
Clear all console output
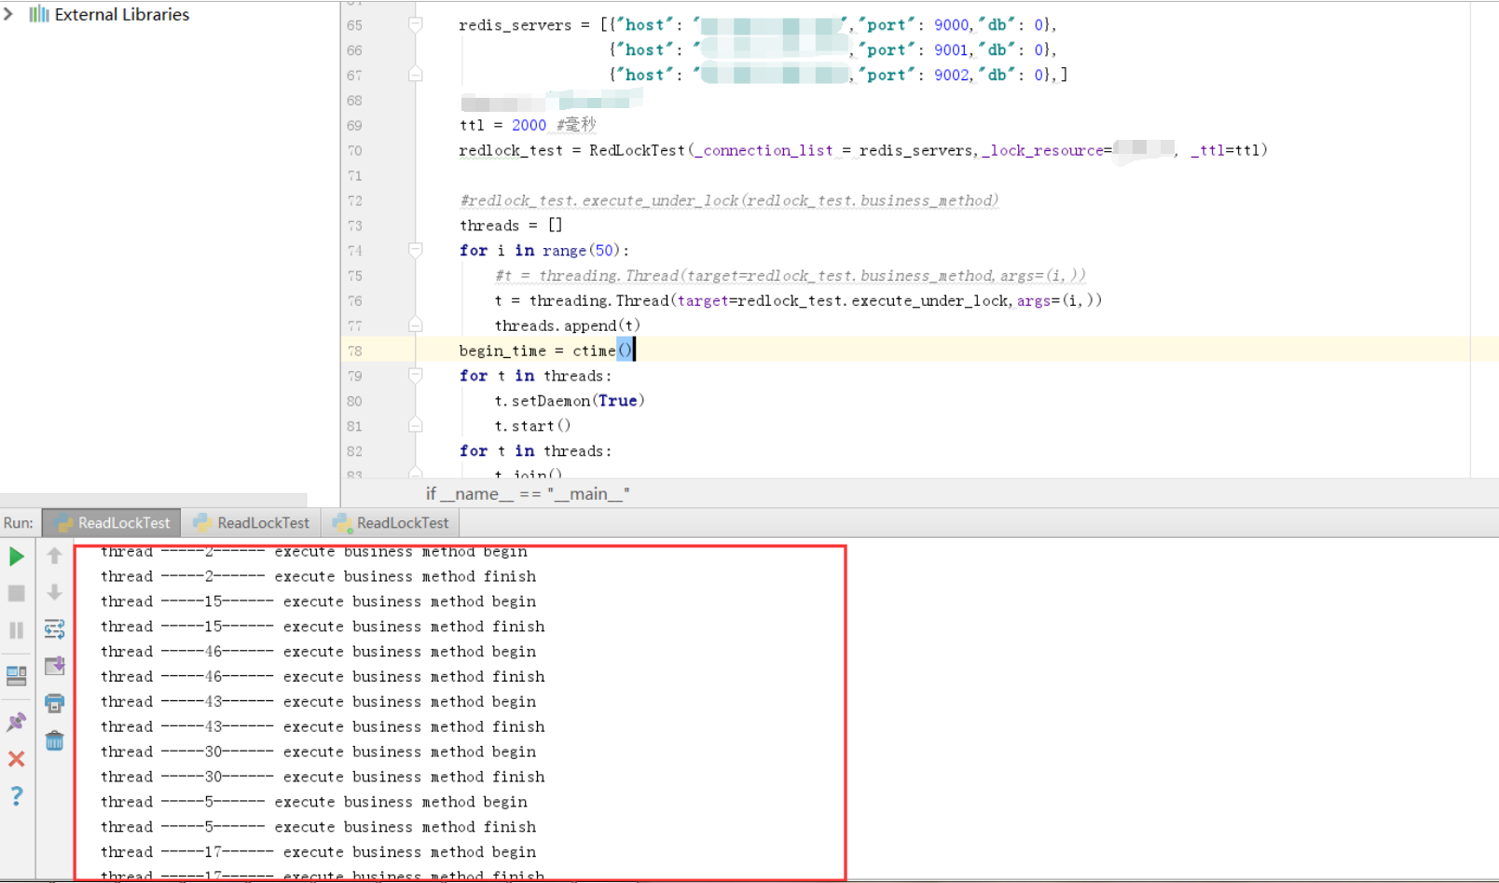pos(54,739)
